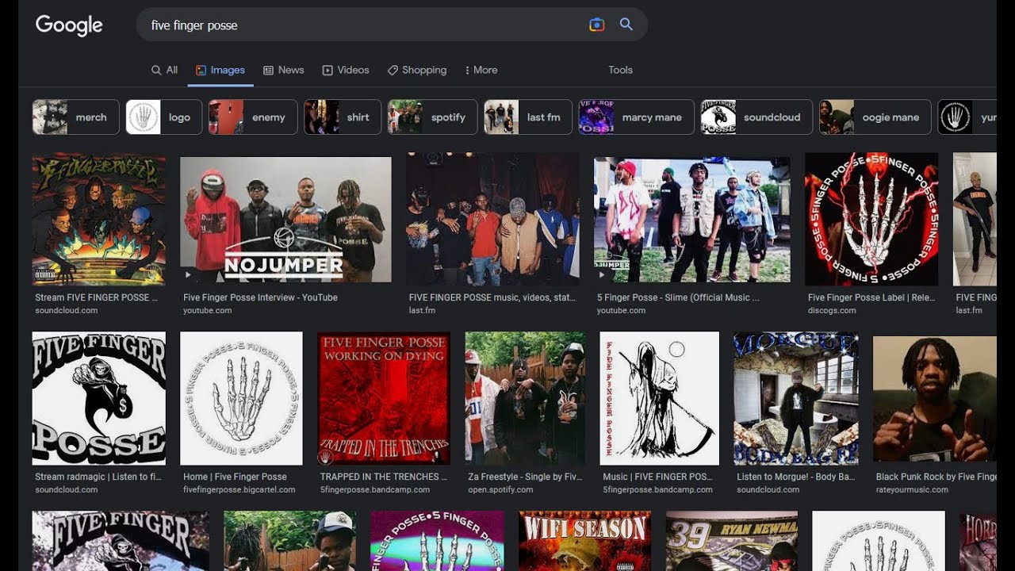Select the 'shirt' suggestion chip
This screenshot has height=571, width=1015.
point(343,117)
